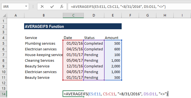
Task: Select row 12 header
Action: click(x=4, y=83)
